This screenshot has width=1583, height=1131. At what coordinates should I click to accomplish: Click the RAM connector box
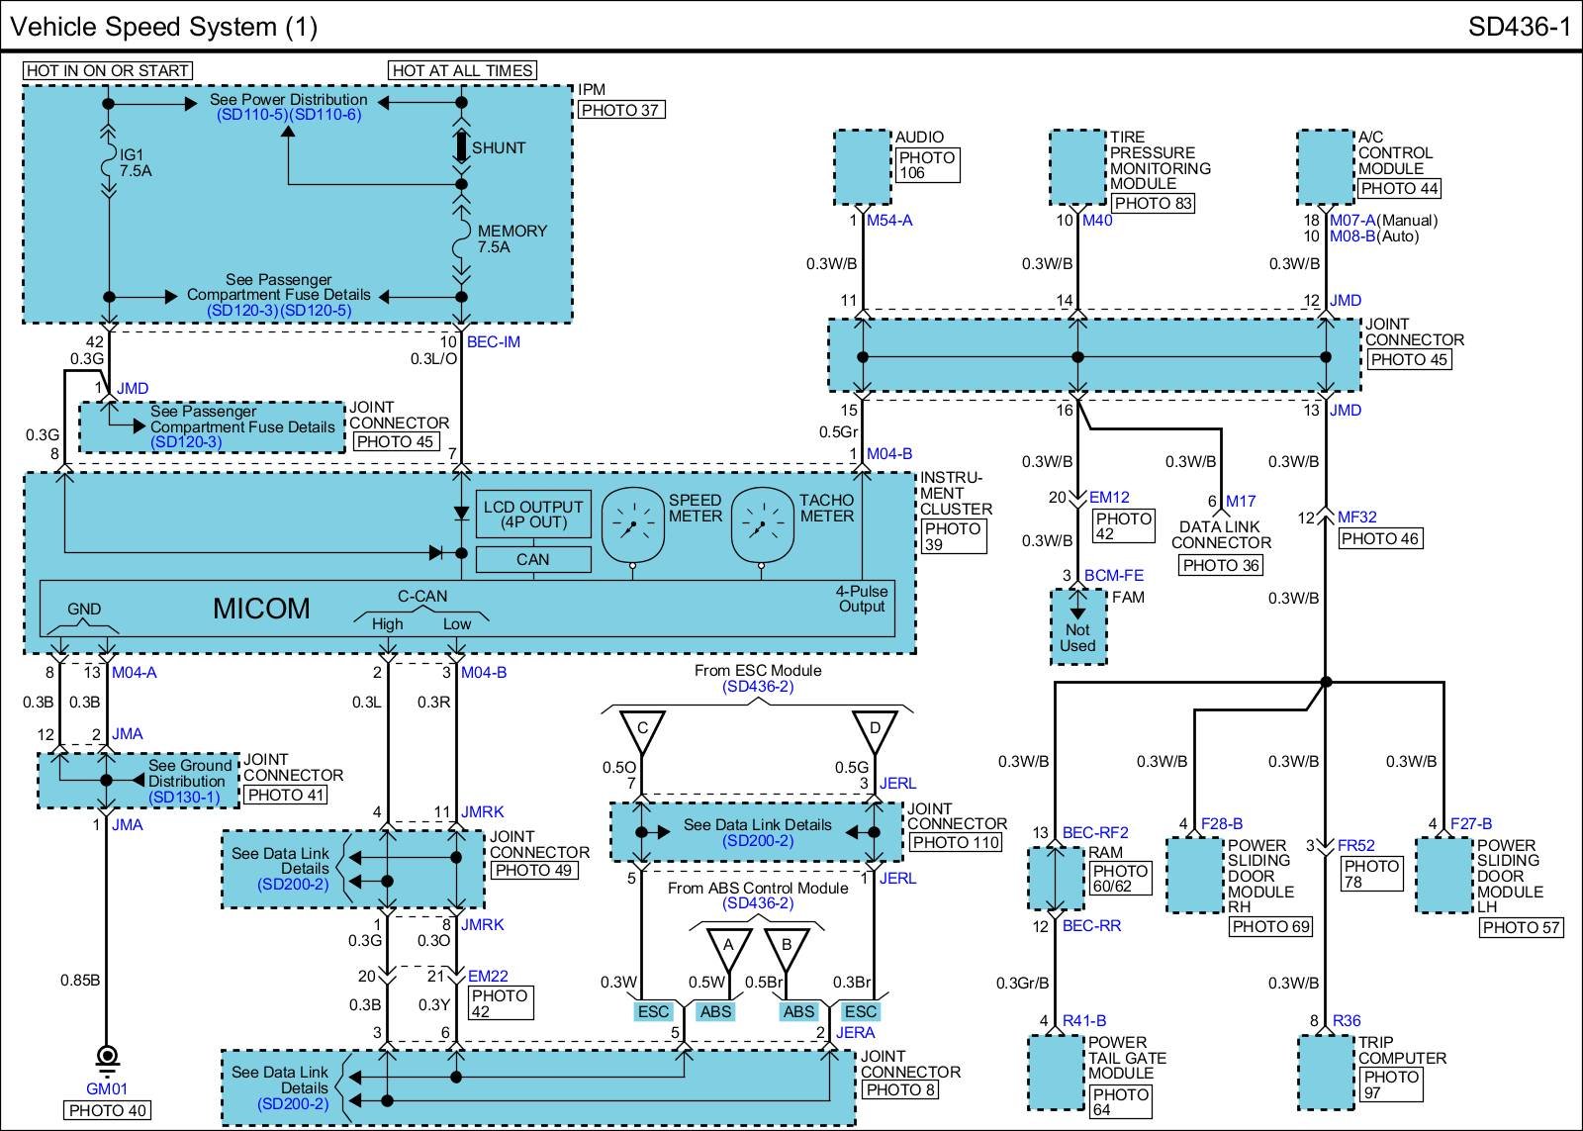tap(1056, 879)
